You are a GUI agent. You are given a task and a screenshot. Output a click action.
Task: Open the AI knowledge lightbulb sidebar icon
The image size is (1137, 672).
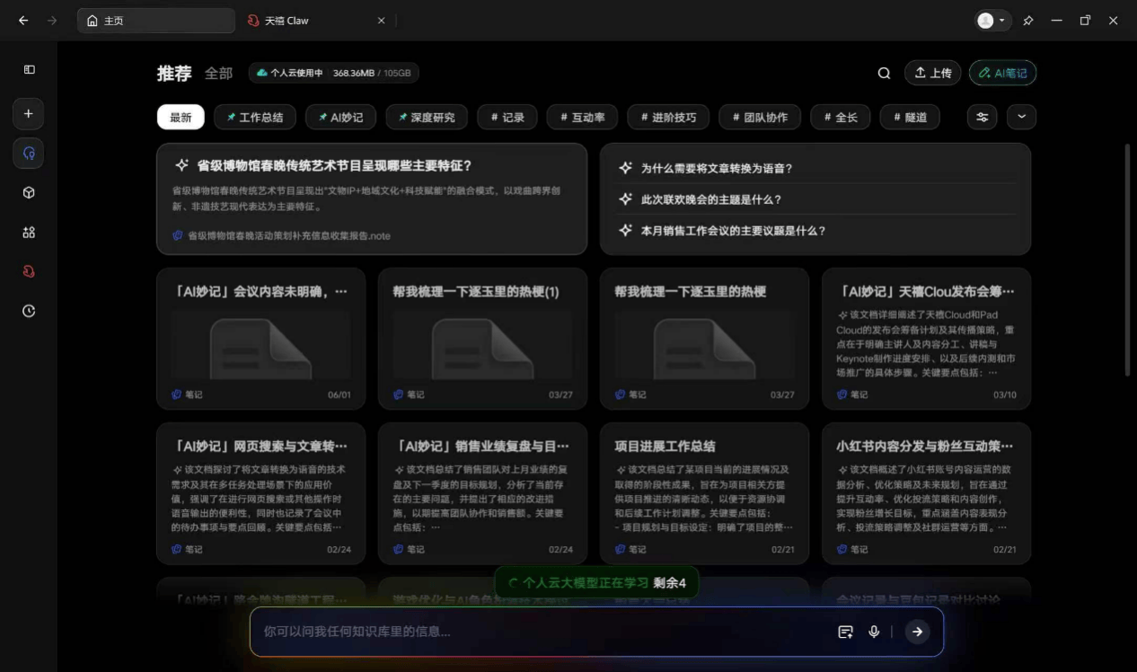click(x=29, y=153)
